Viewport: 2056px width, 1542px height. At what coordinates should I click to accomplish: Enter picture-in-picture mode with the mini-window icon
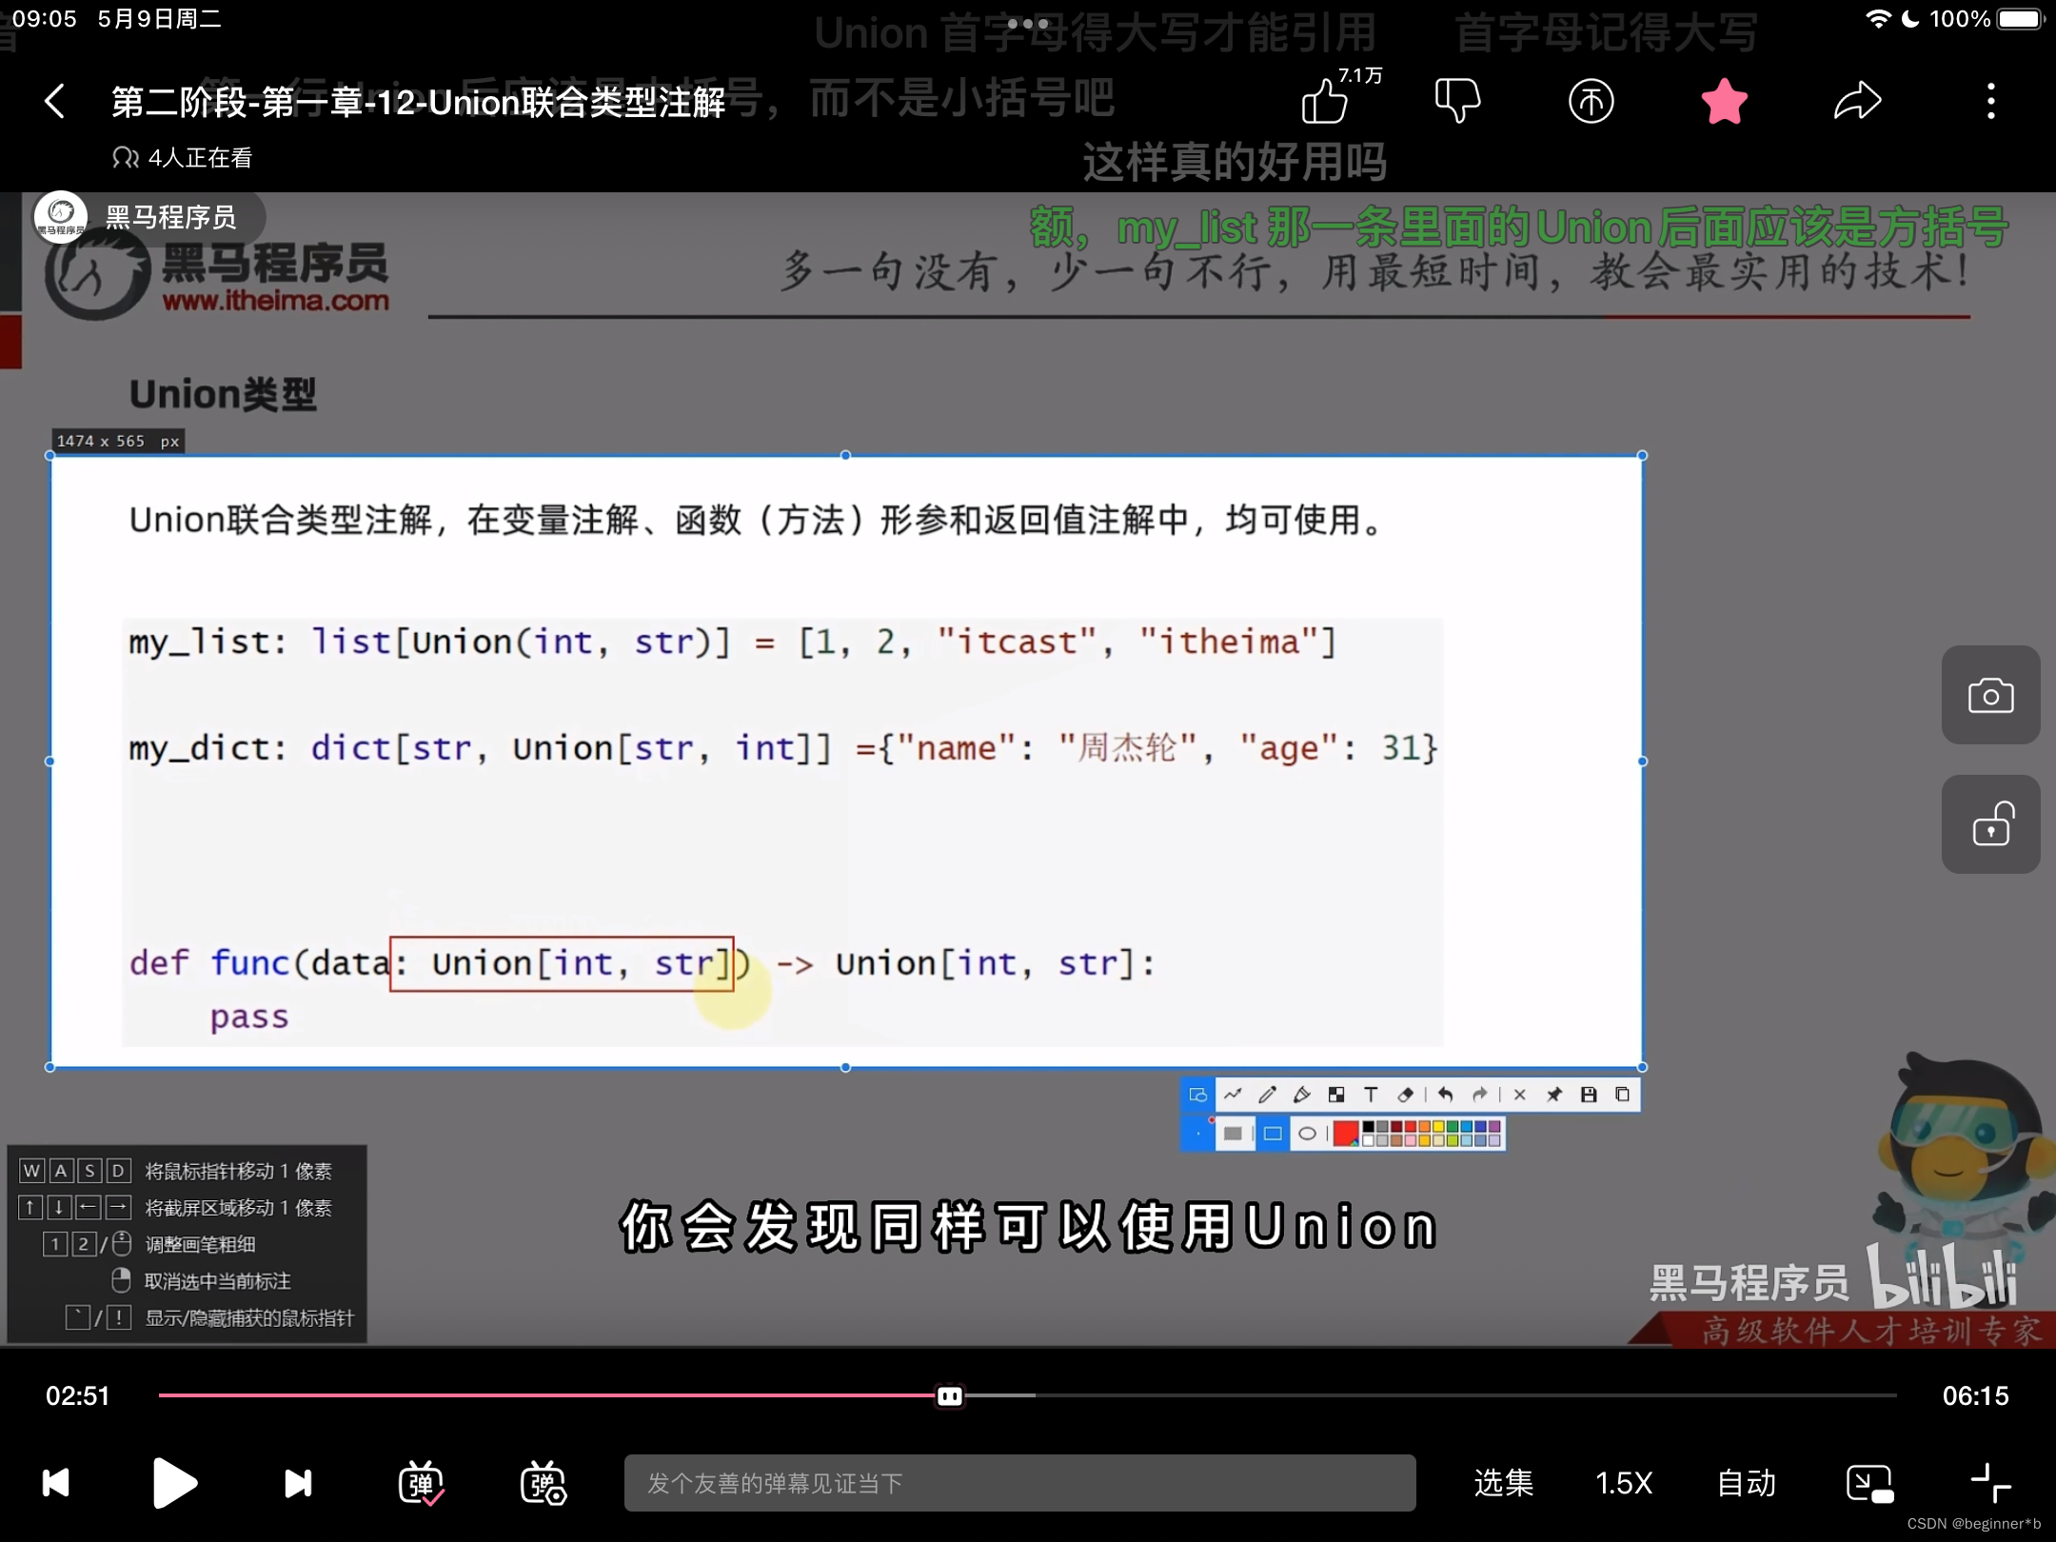[x=1868, y=1483]
